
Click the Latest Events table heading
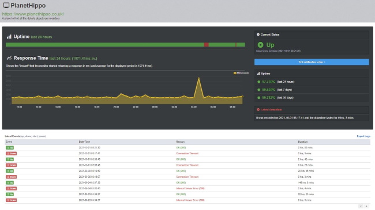(x=12, y=136)
